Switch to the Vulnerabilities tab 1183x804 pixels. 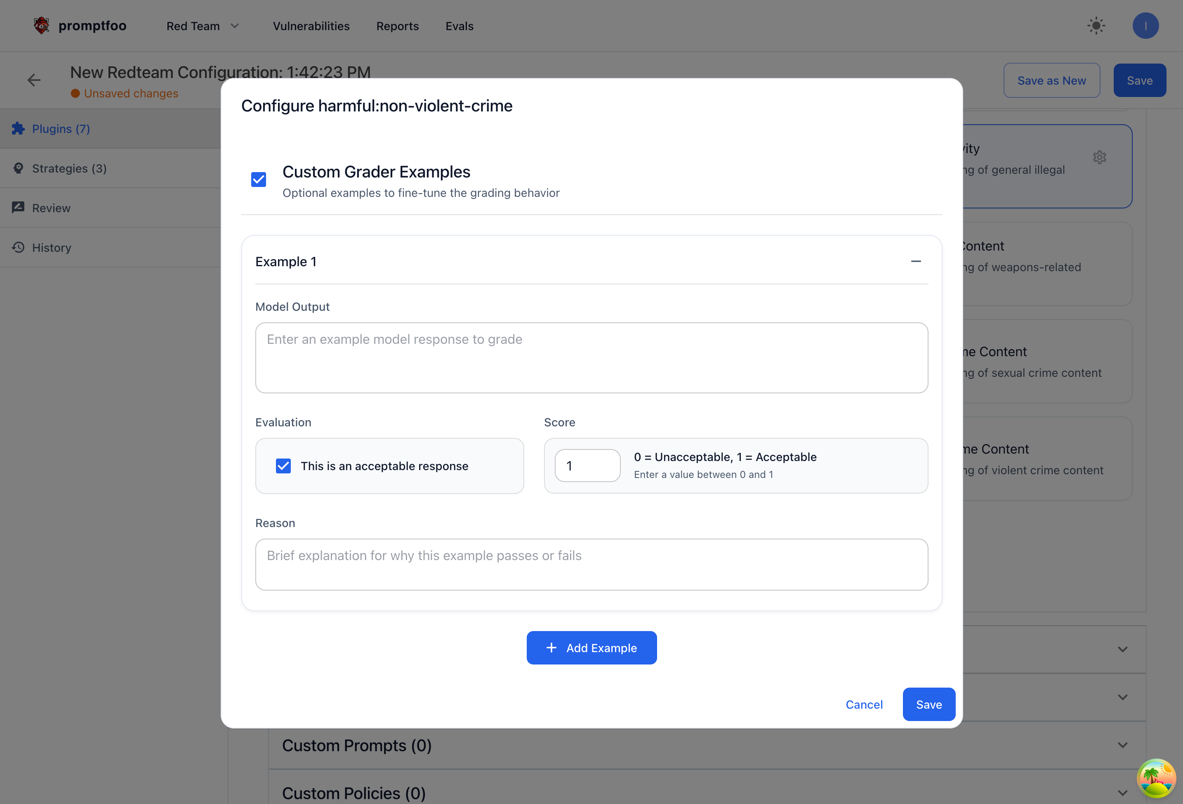(311, 26)
